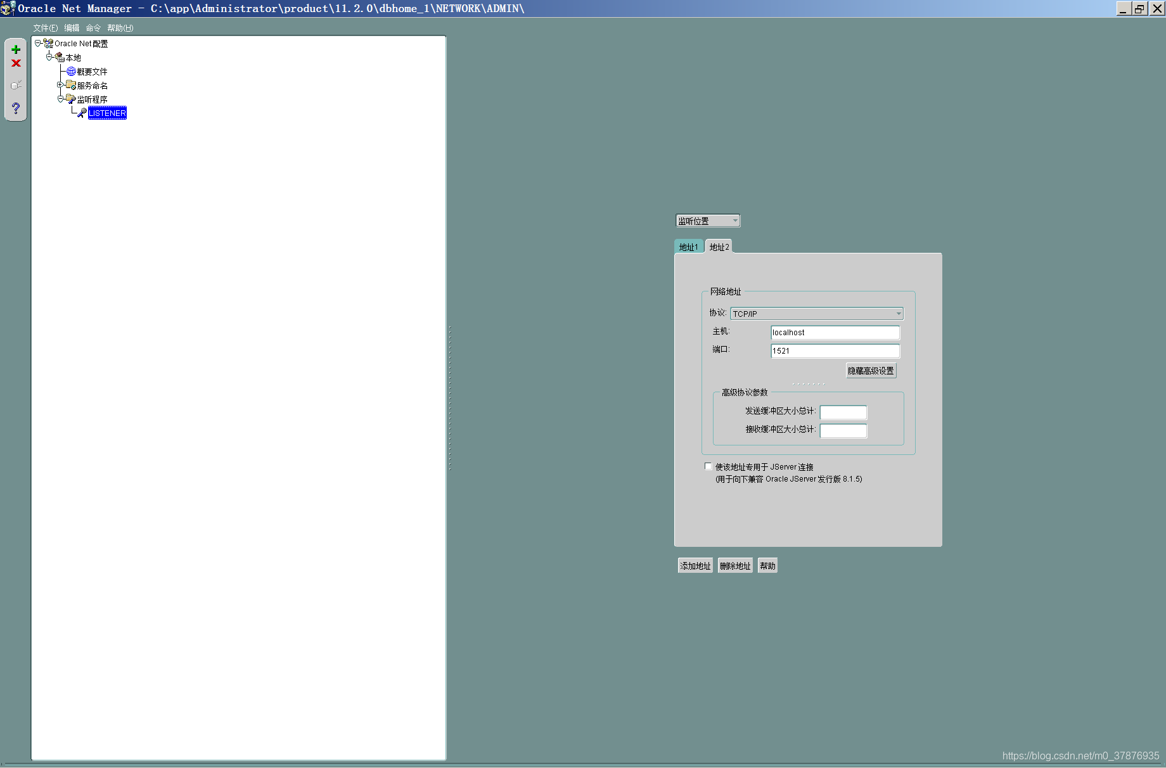The width and height of the screenshot is (1166, 768).
Task: Click the 隐藏高级设置 button
Action: pos(871,371)
